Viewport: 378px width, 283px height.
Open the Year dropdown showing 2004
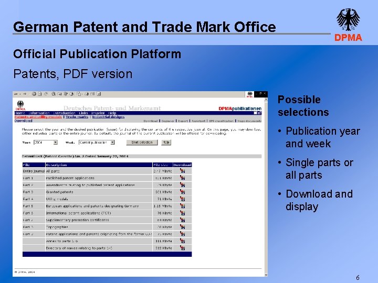click(x=46, y=143)
